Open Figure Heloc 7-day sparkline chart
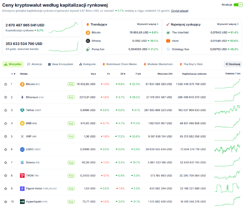 click(x=227, y=188)
